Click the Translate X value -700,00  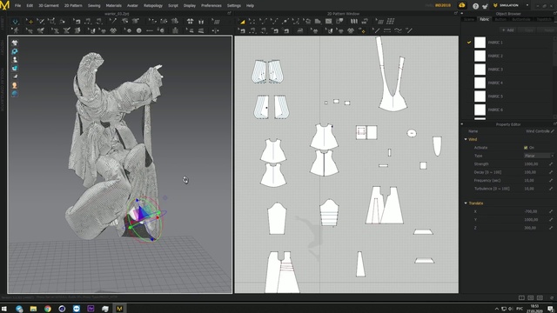531,211
